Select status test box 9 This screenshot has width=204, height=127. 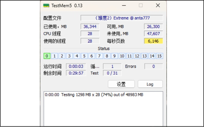[114, 56]
